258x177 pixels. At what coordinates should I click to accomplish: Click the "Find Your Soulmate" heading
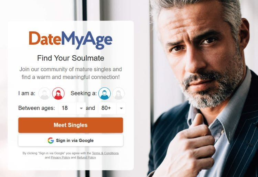[71, 58]
